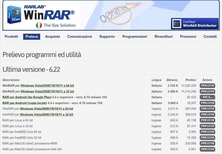Click PRELEVA for Italian 32 bit WinRAR
The width and height of the screenshot is (222, 154).
[x=207, y=91]
